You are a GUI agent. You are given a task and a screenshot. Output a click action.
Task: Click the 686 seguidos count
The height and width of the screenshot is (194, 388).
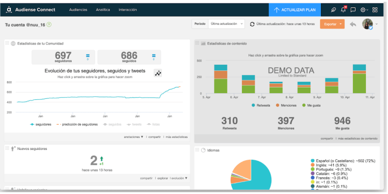coord(129,55)
